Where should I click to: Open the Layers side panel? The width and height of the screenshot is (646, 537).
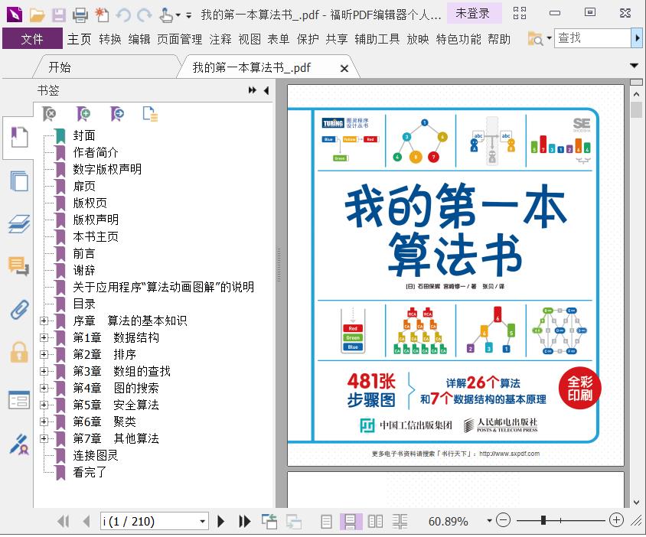tap(19, 223)
